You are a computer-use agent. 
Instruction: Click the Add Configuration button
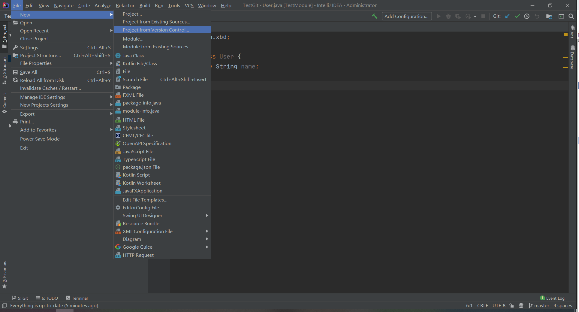click(406, 16)
